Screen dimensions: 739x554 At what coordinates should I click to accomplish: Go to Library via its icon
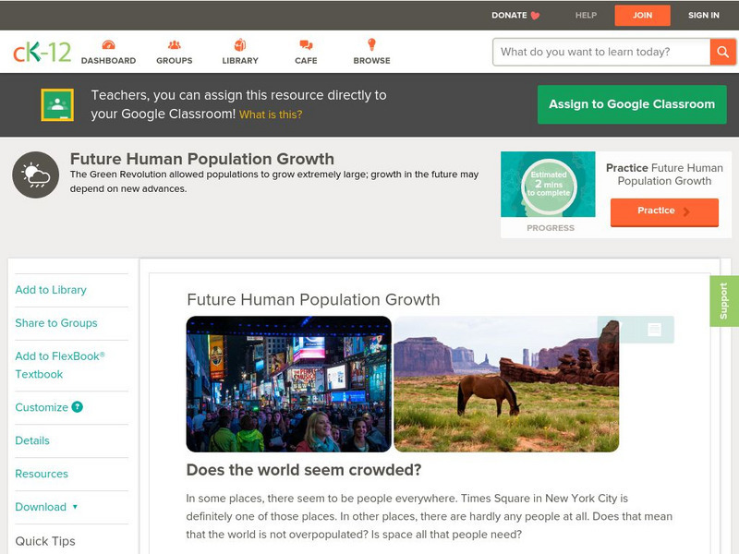(240, 45)
